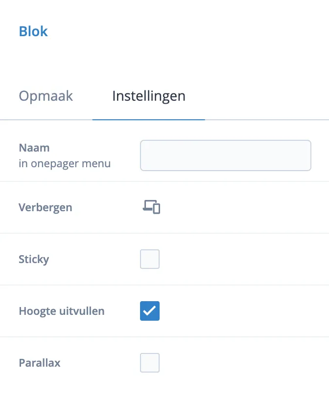Click the Parallax row checkbox

coord(149,363)
